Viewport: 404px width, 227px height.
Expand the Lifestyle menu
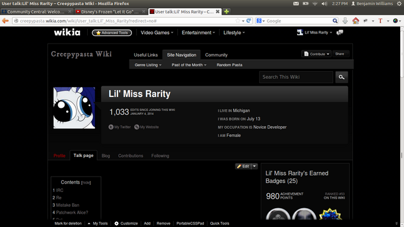(x=234, y=33)
